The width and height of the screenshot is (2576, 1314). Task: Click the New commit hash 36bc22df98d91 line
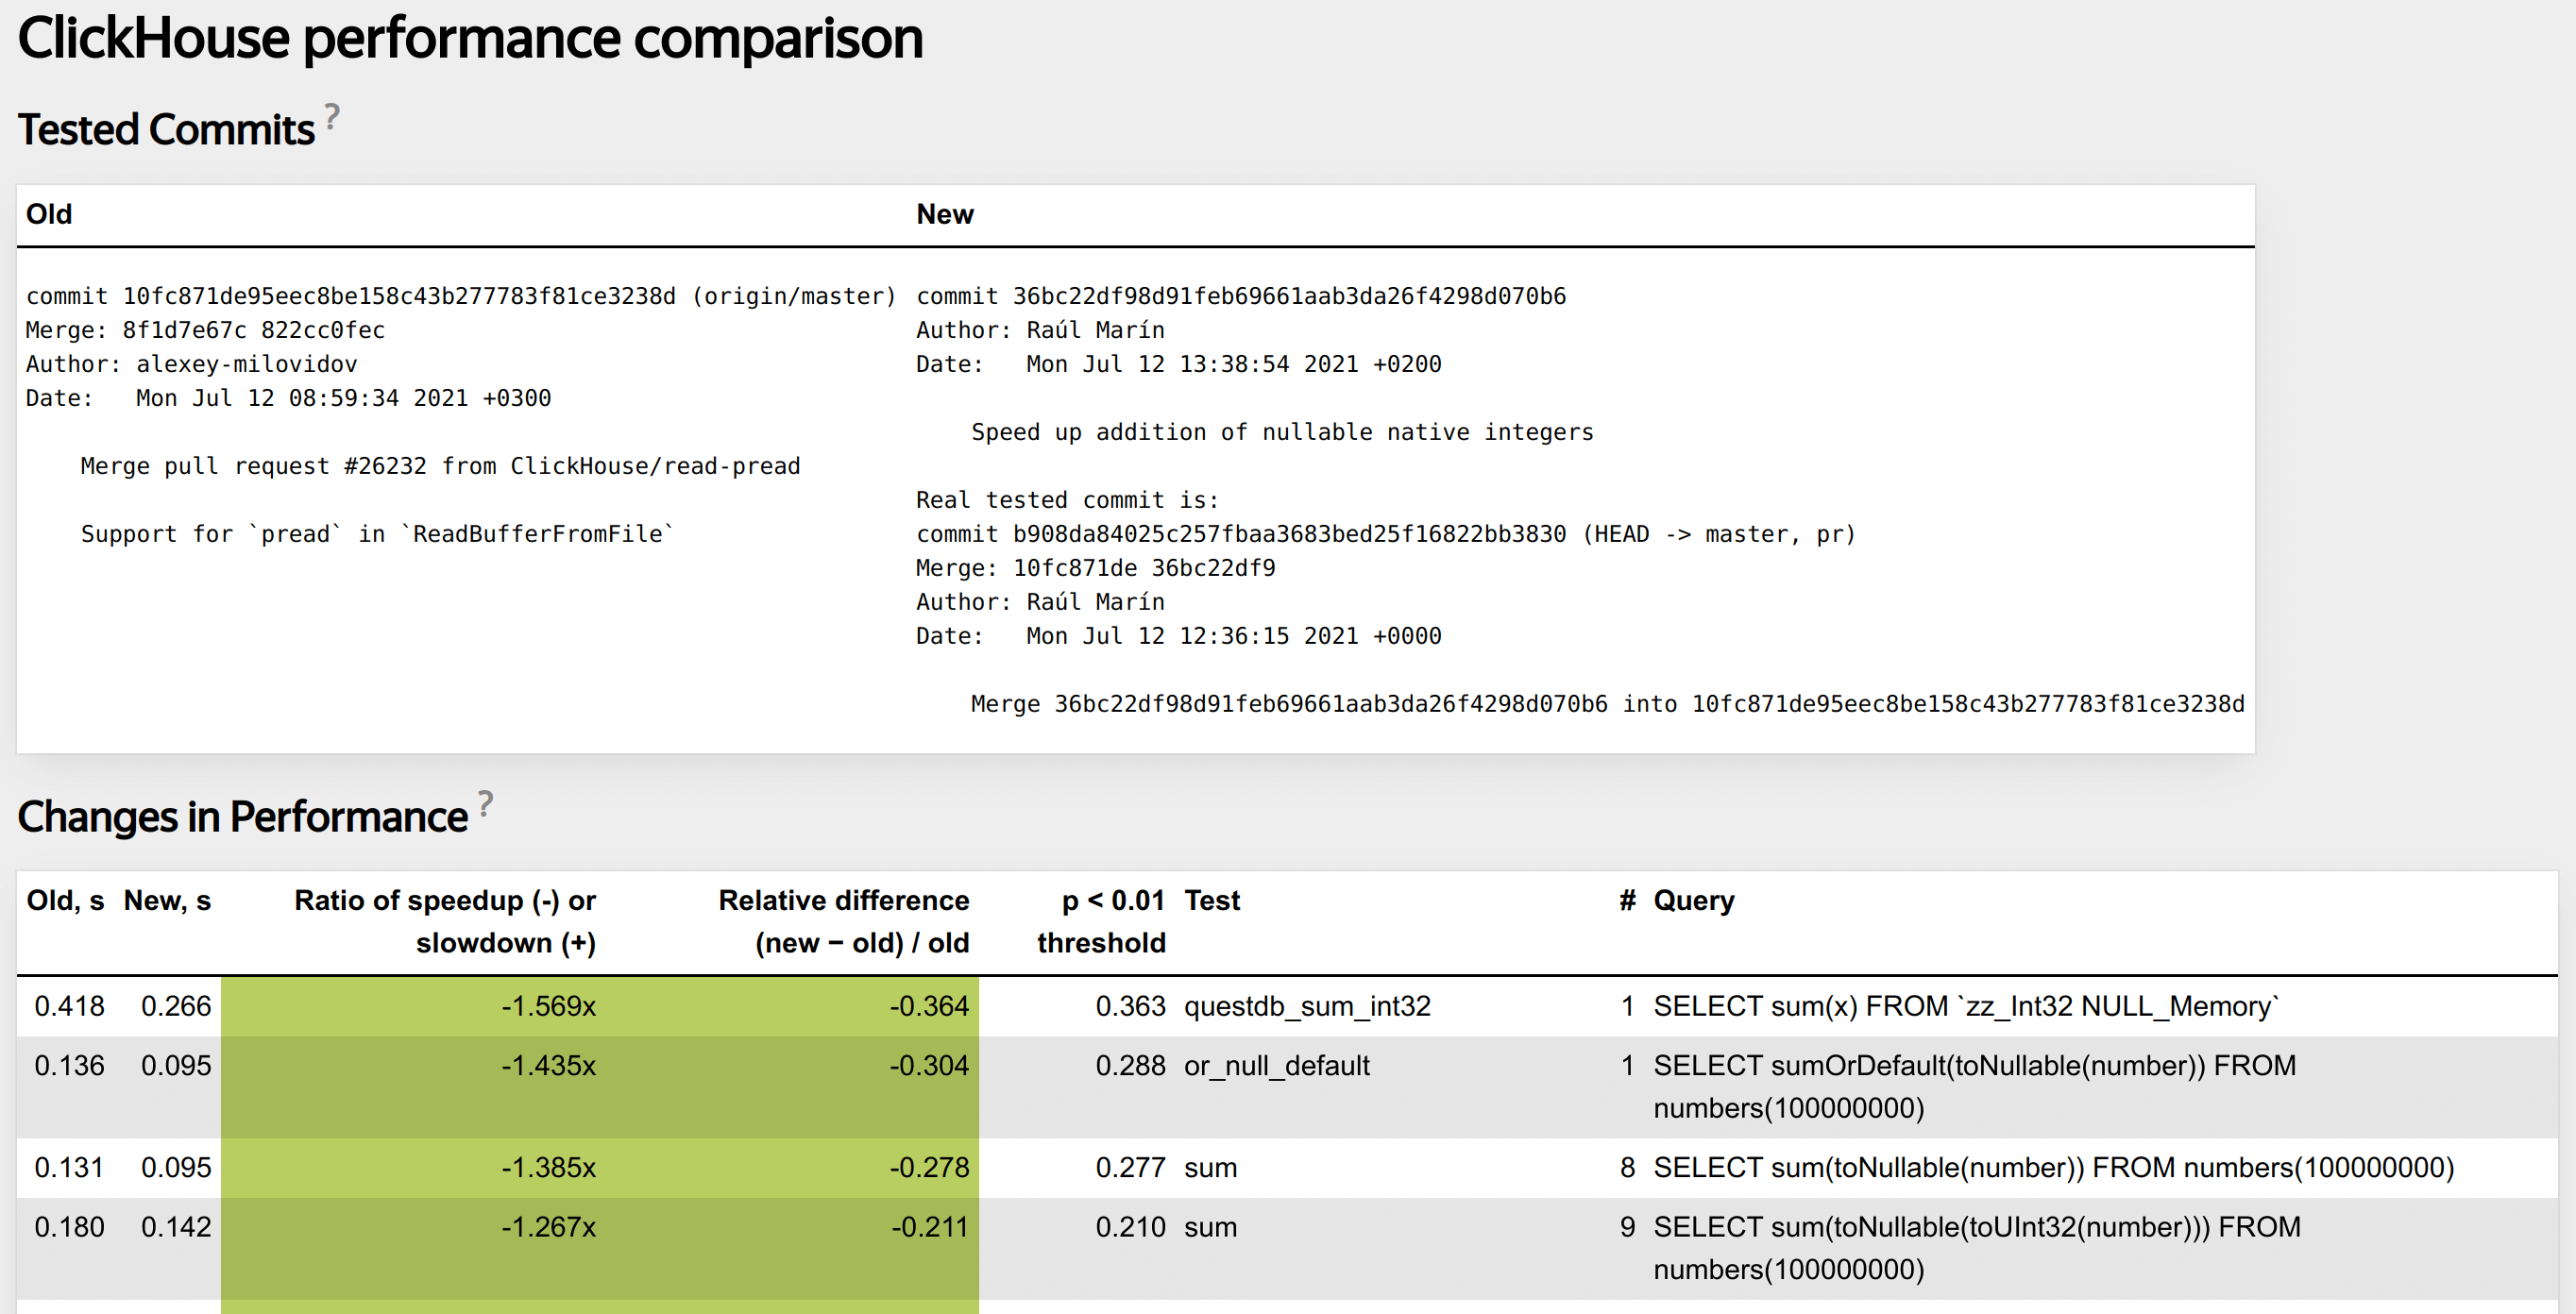coord(1289,296)
